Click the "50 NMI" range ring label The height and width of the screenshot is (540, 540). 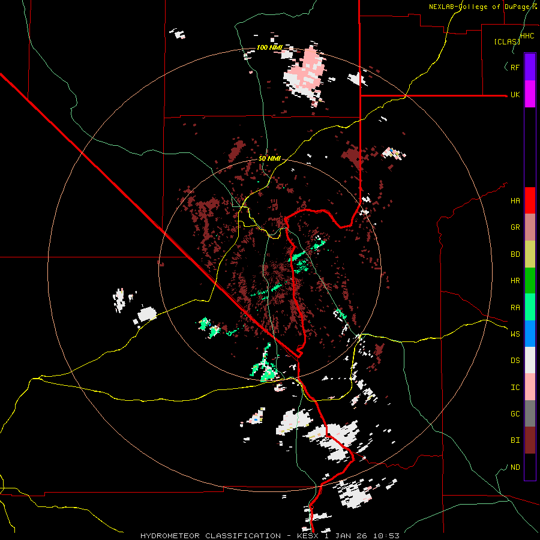click(269, 159)
